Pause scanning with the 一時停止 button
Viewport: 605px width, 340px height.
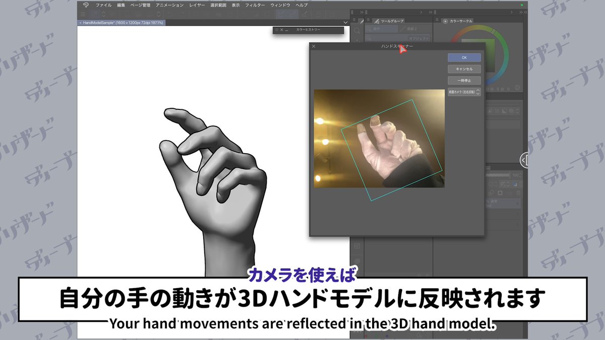pos(464,81)
